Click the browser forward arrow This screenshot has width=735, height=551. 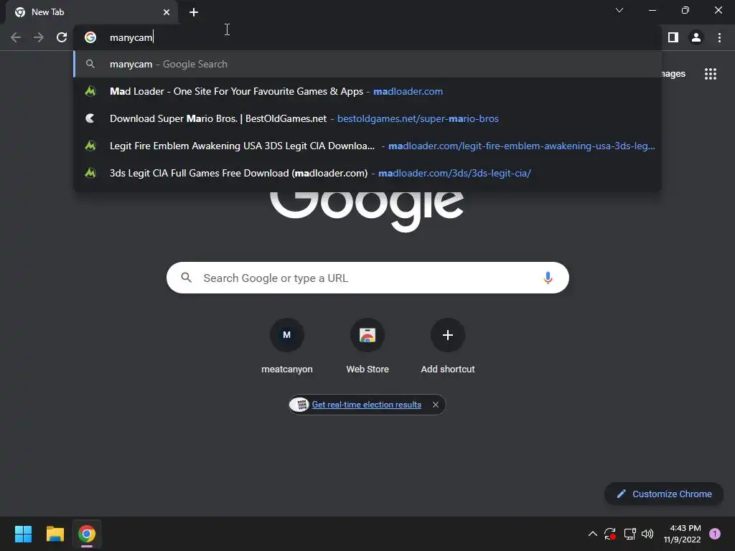click(39, 37)
